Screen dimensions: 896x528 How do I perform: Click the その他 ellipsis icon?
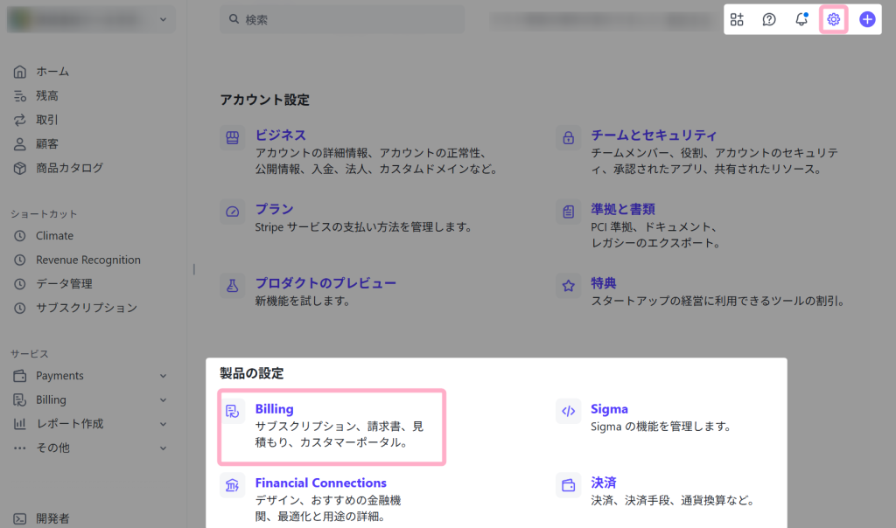click(x=20, y=448)
